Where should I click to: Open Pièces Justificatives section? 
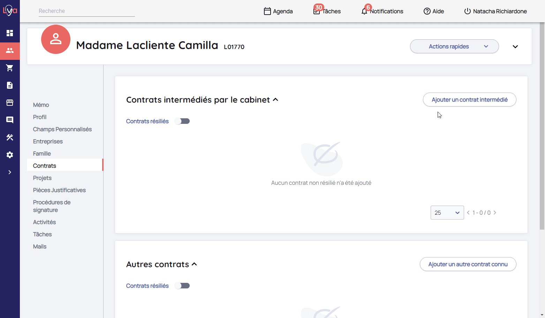(x=59, y=190)
